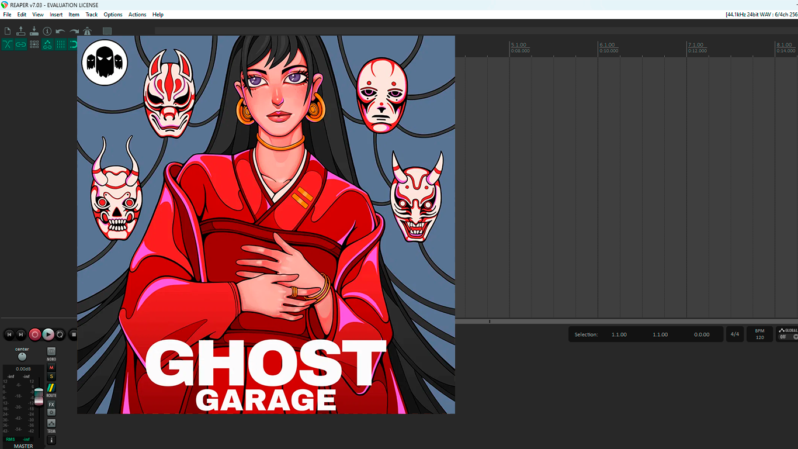Toggle repeat loop in the transport
The width and height of the screenshot is (798, 449).
(x=60, y=334)
